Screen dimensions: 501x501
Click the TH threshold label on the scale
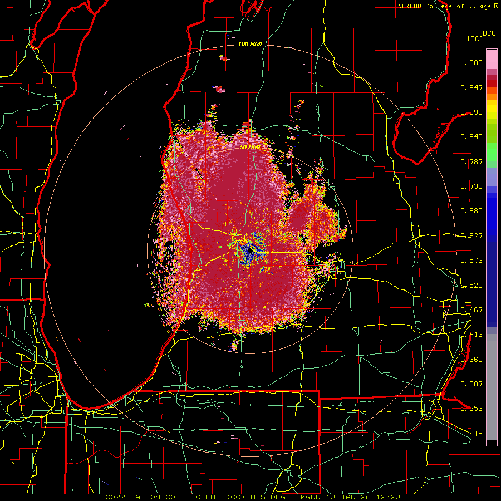pos(478,434)
